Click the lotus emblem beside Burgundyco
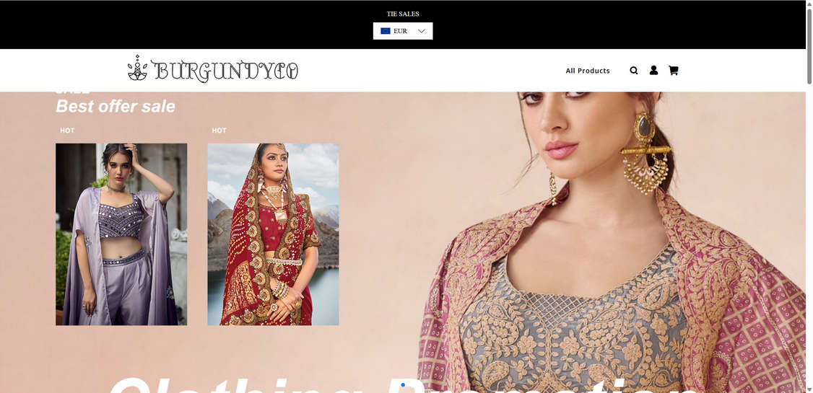Viewport: 813px width, 393px height. click(x=138, y=68)
